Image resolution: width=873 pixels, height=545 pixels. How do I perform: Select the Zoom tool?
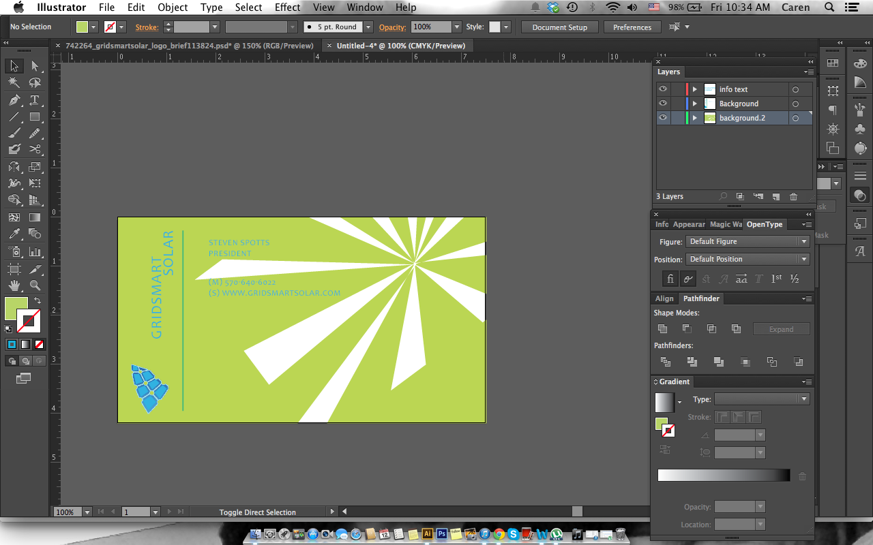(x=35, y=285)
